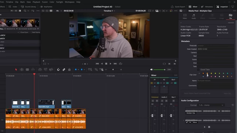The height and width of the screenshot is (133, 237).
Task: Select the MainOBS.mp4 clip on timeline
Action: click(46, 104)
